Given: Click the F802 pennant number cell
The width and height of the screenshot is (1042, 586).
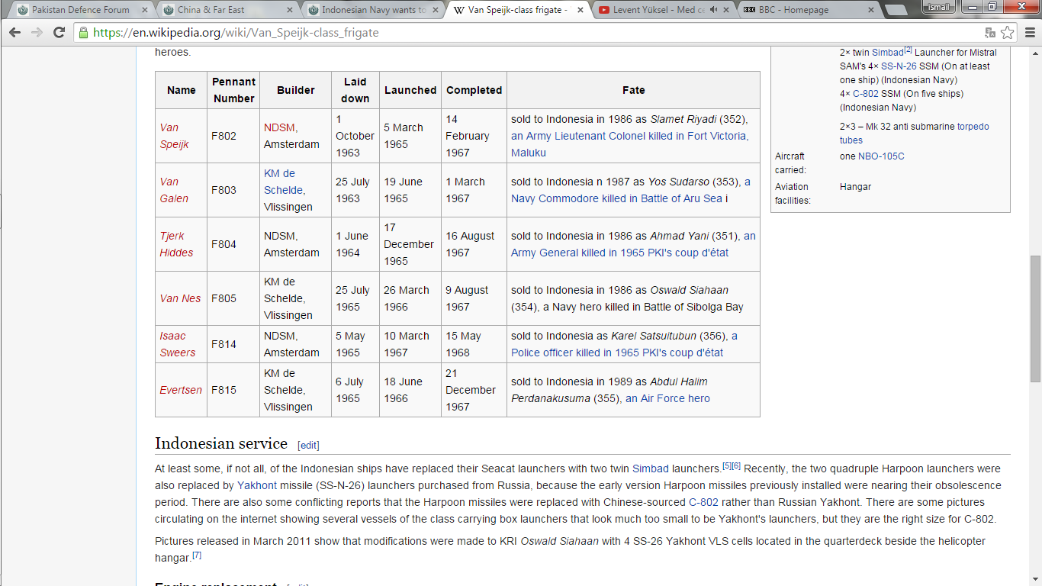Looking at the screenshot, I should pyautogui.click(x=233, y=136).
